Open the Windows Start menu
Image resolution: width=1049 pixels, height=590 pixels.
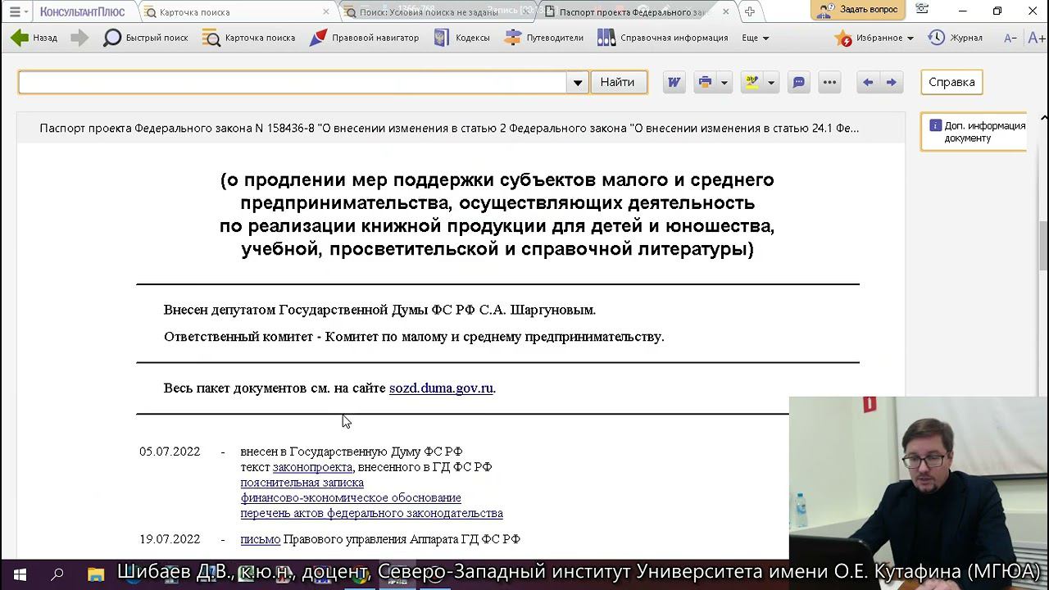pos(20,574)
